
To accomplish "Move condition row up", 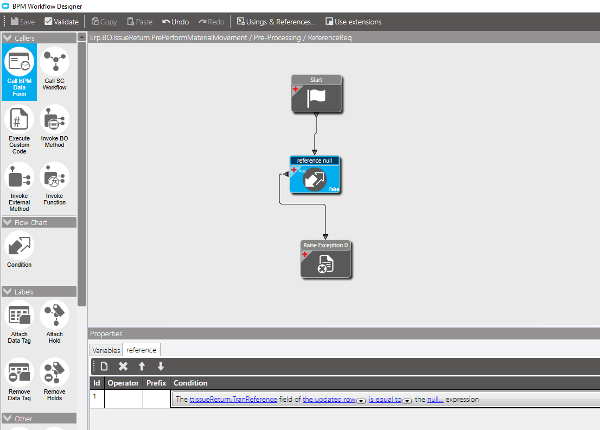I will pos(142,367).
